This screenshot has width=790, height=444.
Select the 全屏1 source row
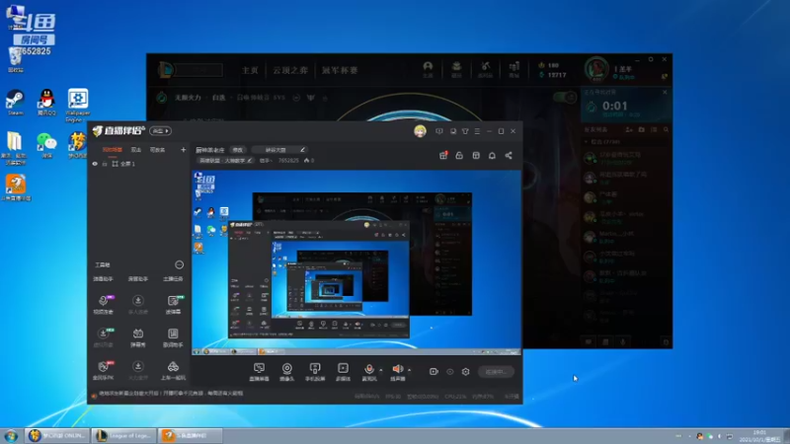click(x=138, y=164)
